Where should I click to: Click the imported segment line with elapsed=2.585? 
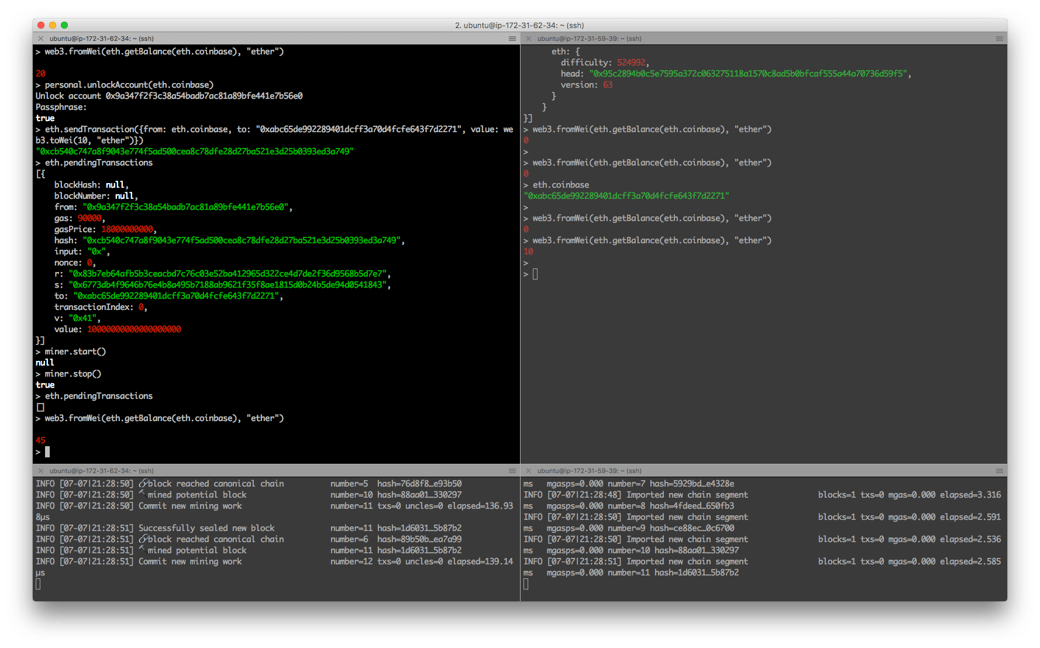click(x=762, y=561)
